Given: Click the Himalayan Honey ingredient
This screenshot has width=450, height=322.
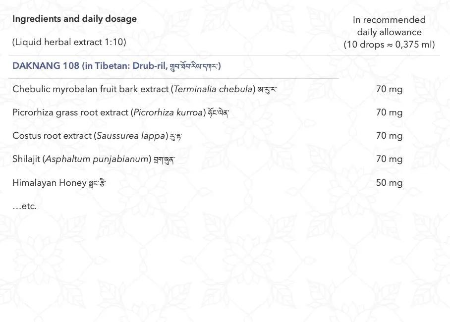Looking at the screenshot, I should [49, 183].
